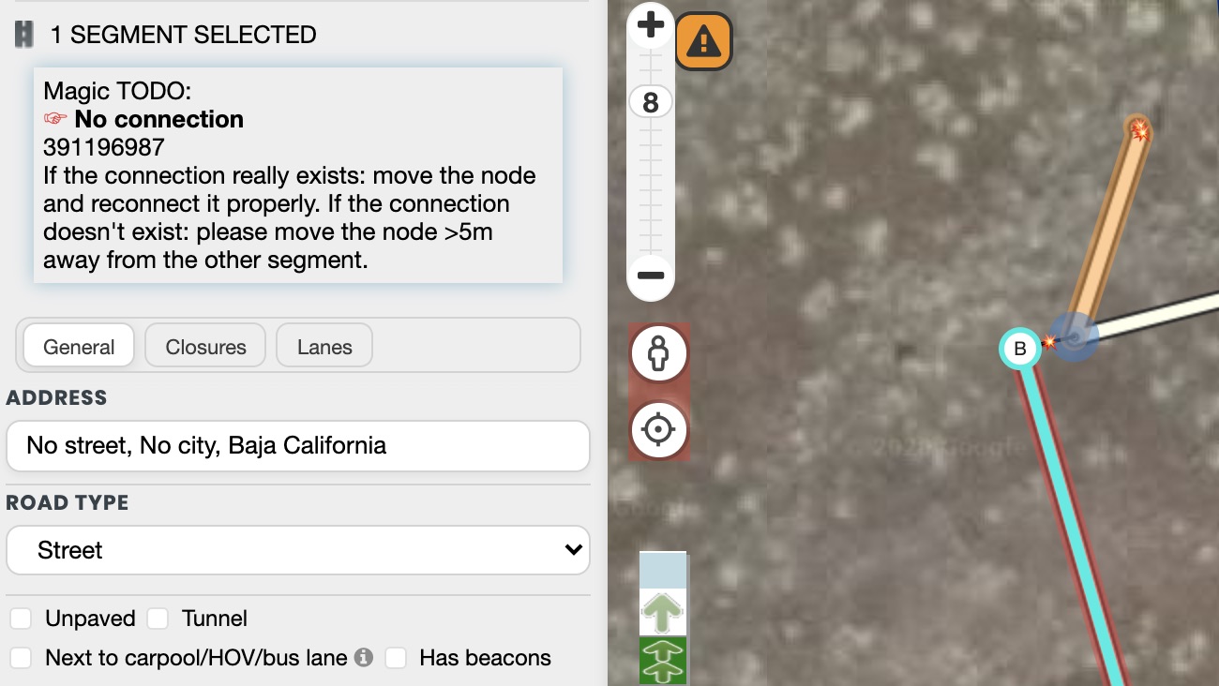This screenshot has width=1219, height=686.
Task: Switch to the Closures tab
Action: pos(205,347)
